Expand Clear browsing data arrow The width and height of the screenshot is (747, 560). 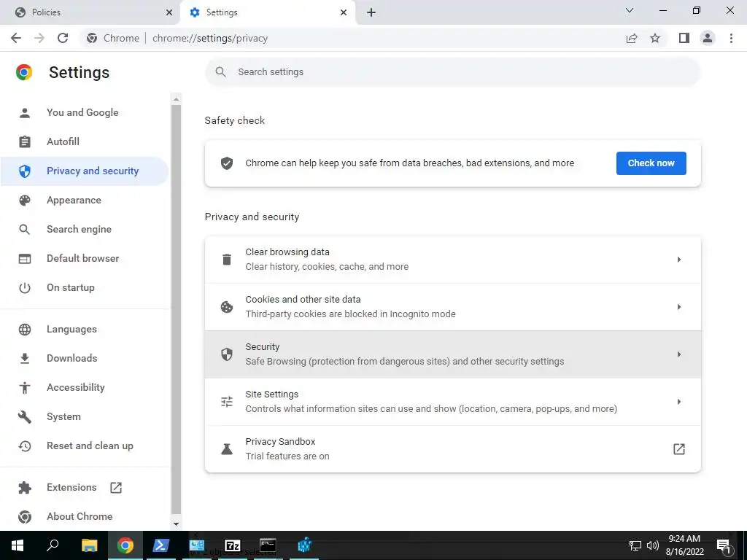click(x=679, y=260)
